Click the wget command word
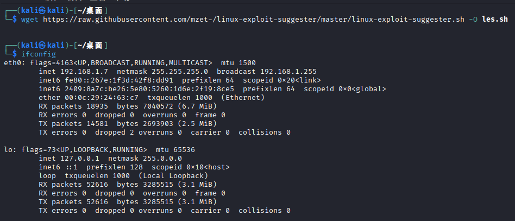The width and height of the screenshot is (515, 221). point(30,19)
